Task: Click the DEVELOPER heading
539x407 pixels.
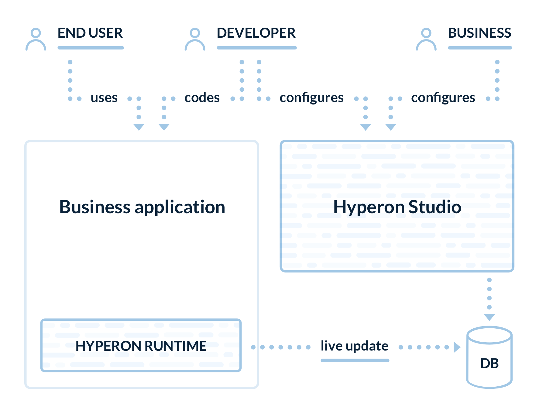Action: [256, 33]
